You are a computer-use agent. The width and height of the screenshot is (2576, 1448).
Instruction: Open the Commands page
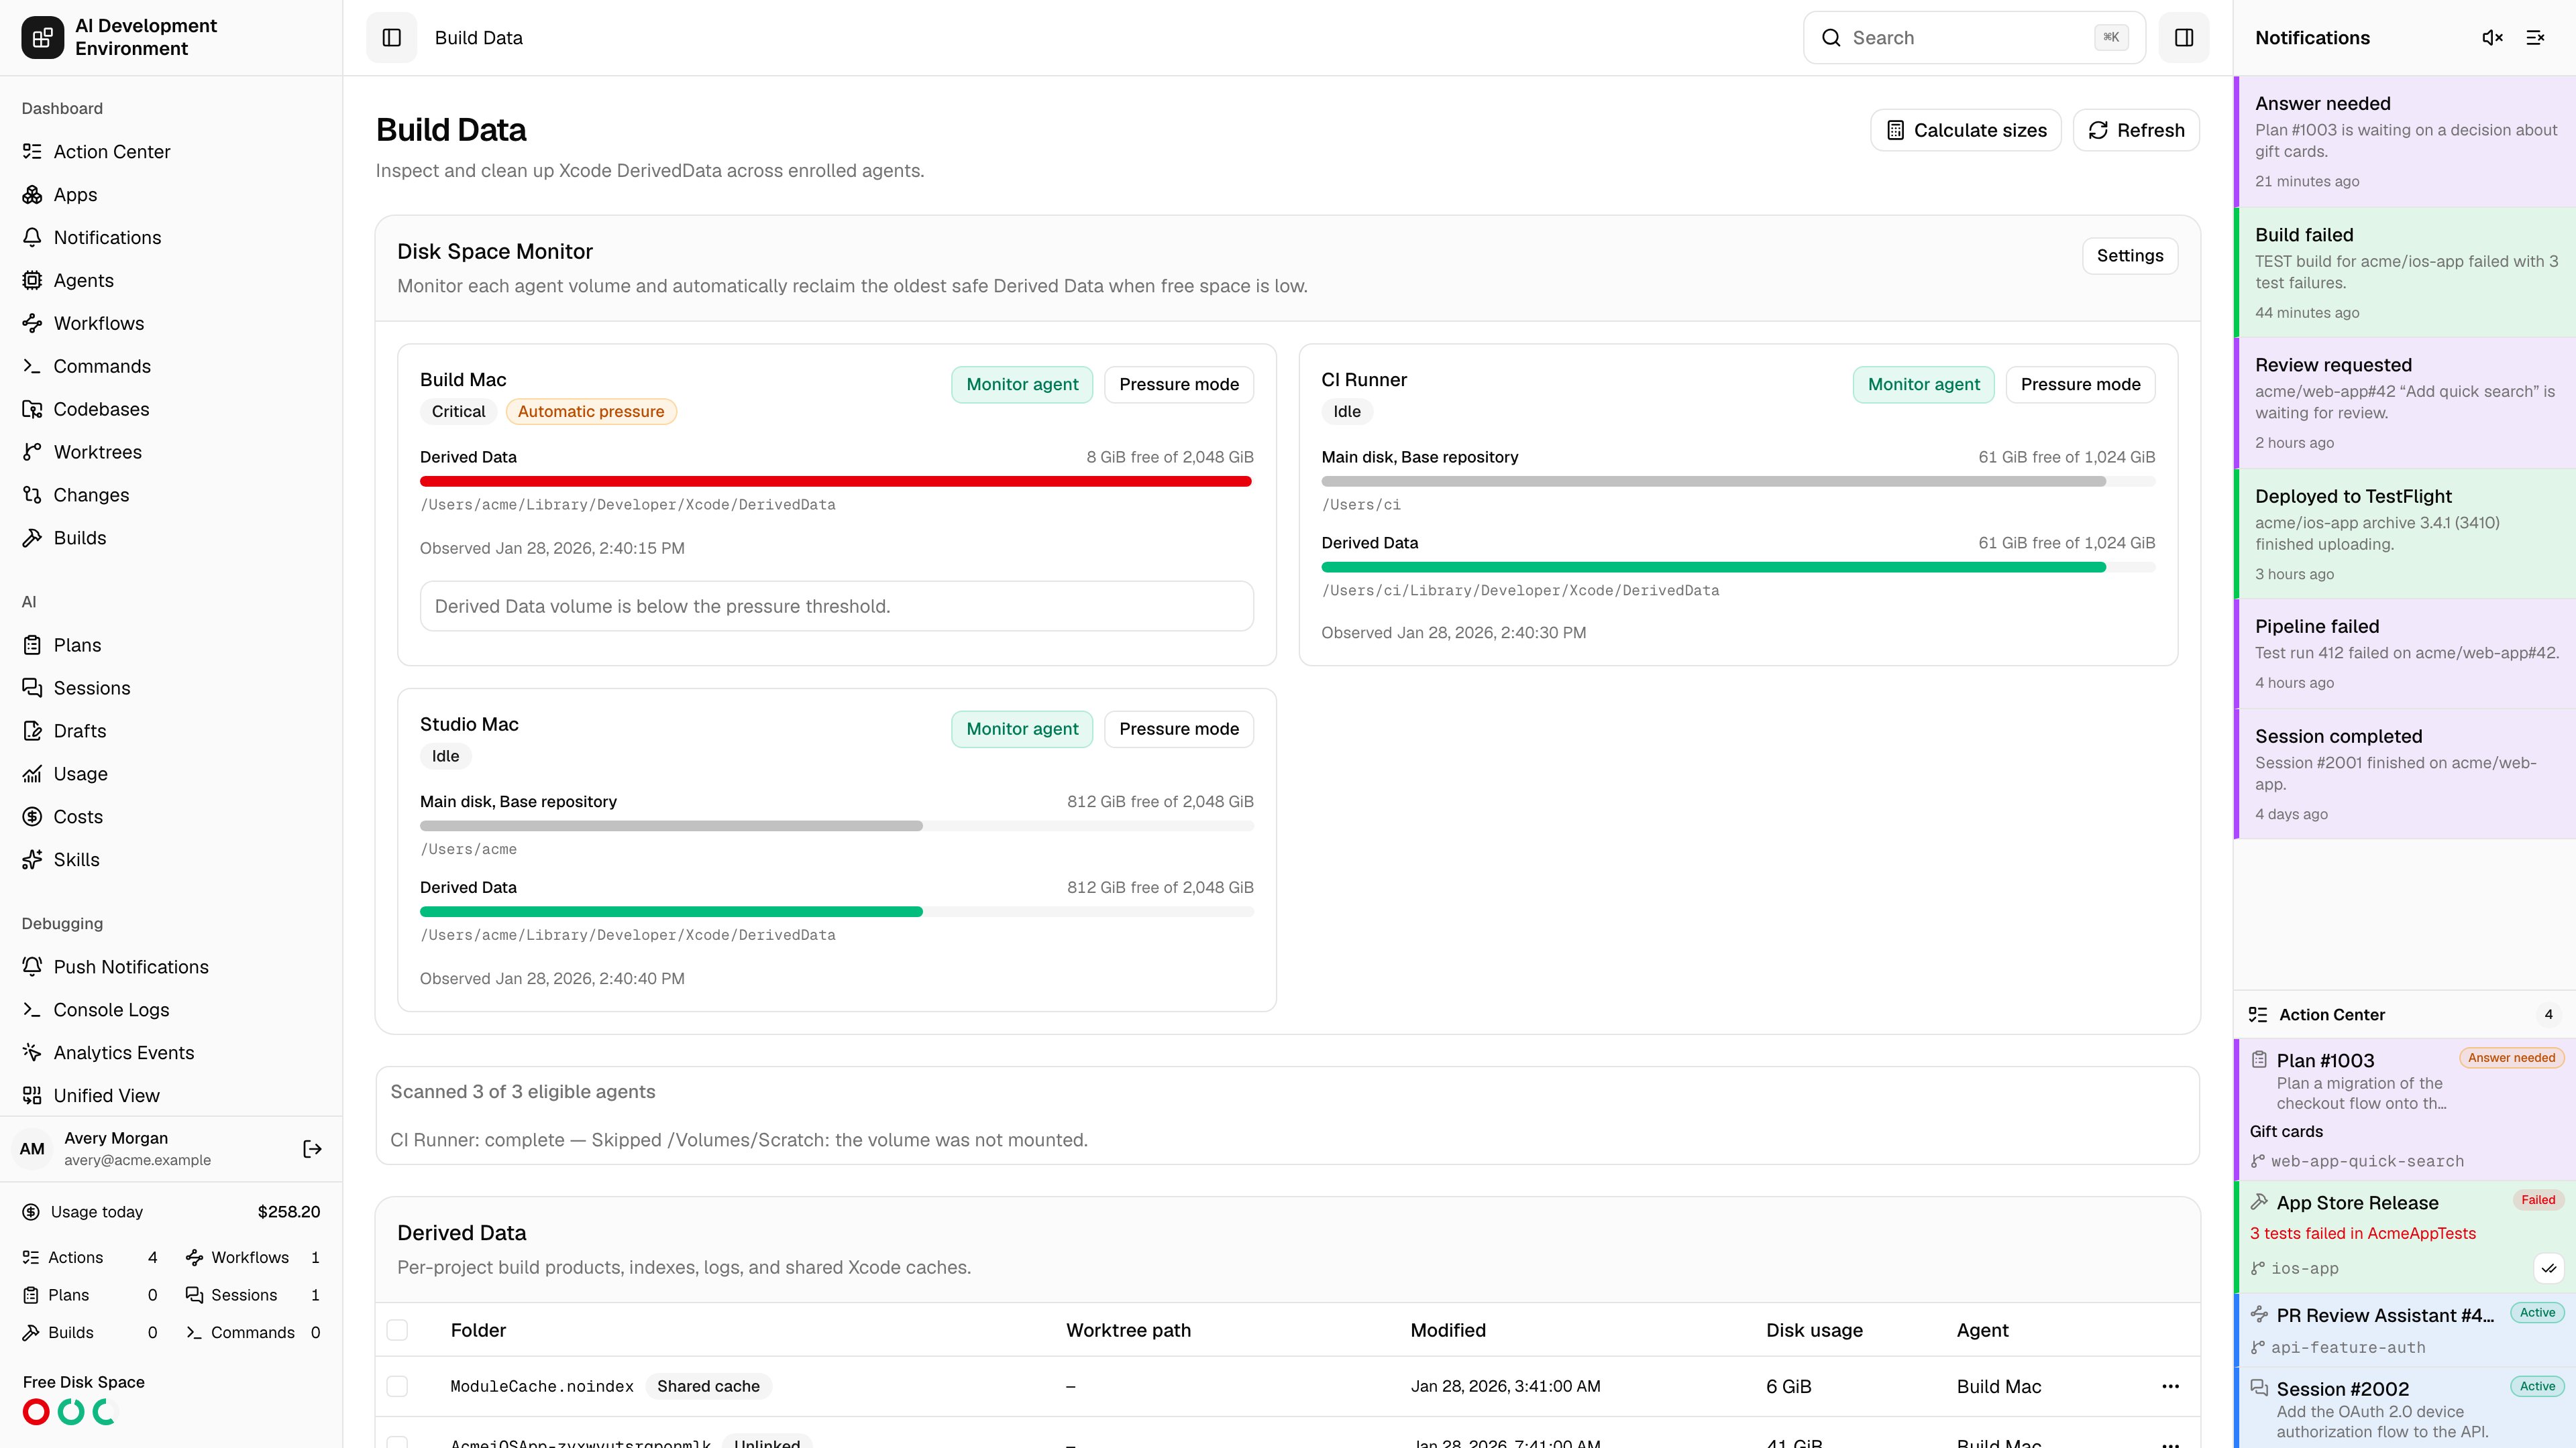(171, 367)
